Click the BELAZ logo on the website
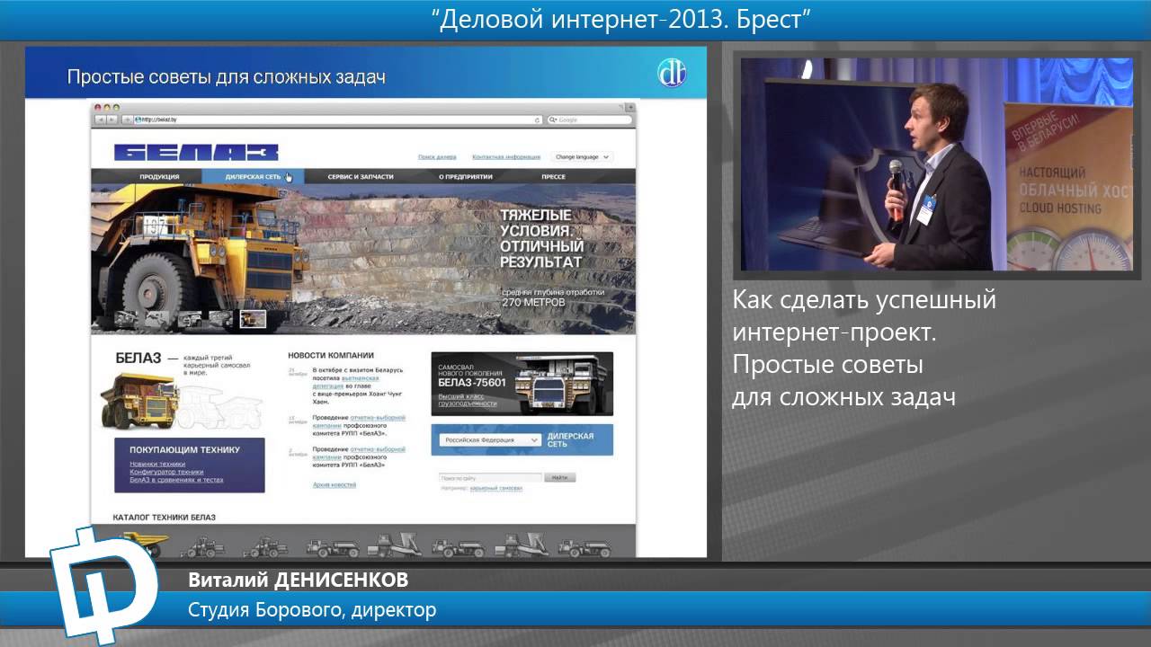This screenshot has width=1151, height=647. tap(196, 153)
